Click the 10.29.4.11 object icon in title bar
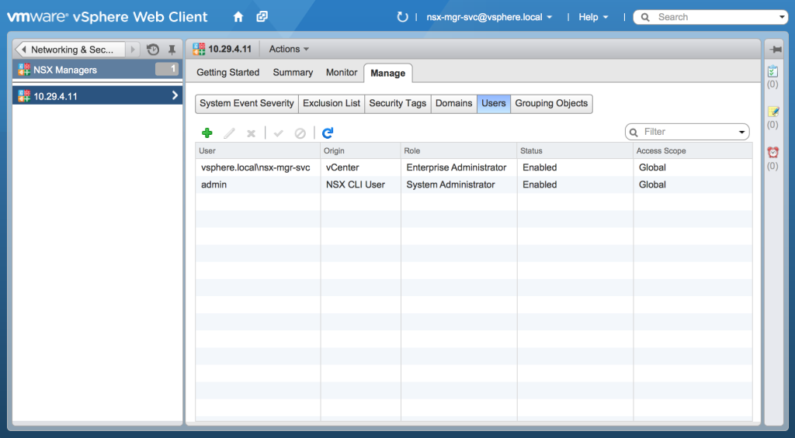The image size is (795, 438). (x=199, y=49)
